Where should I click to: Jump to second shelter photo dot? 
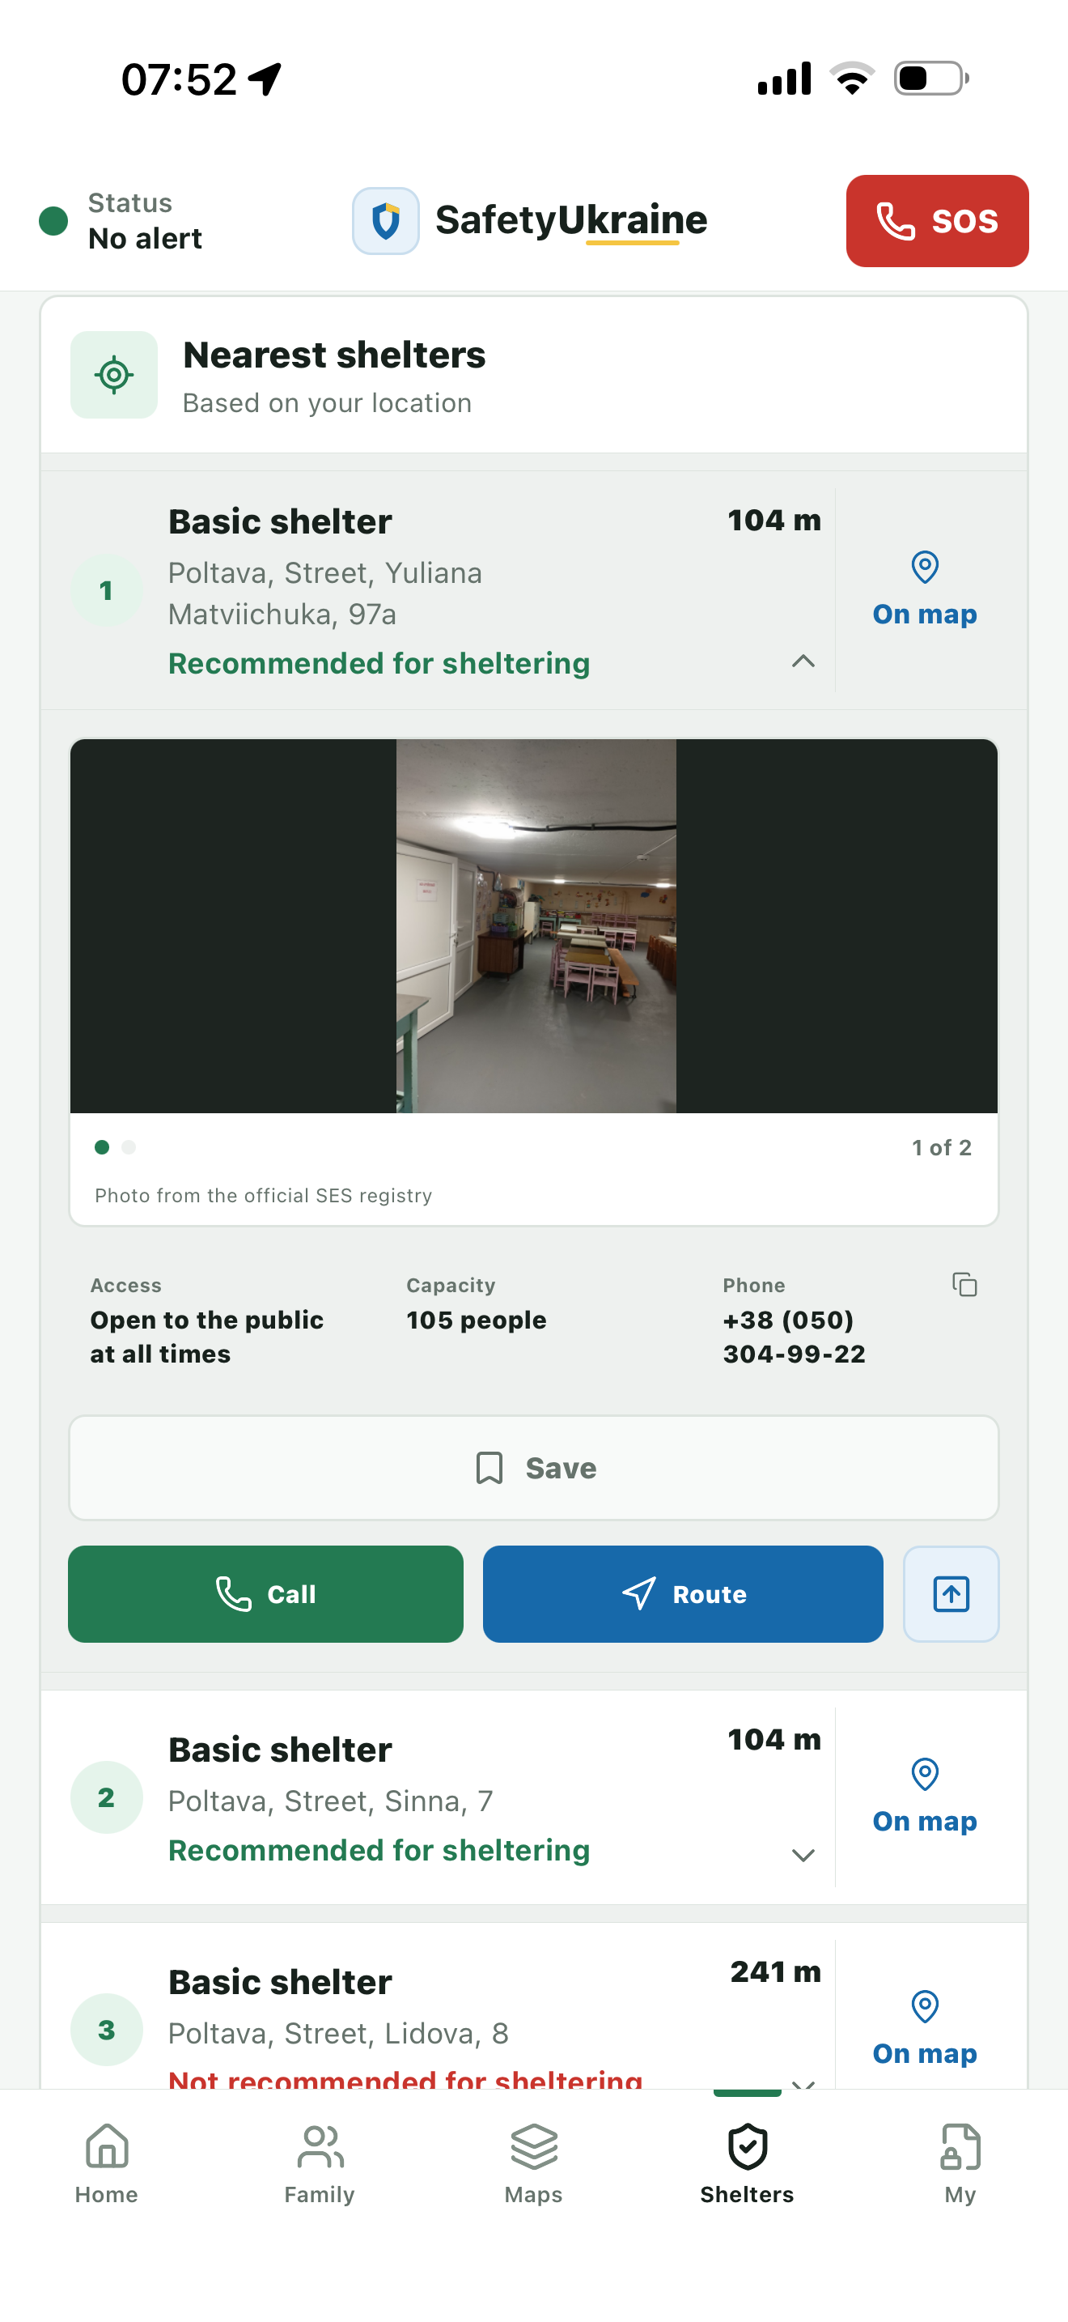coord(129,1146)
